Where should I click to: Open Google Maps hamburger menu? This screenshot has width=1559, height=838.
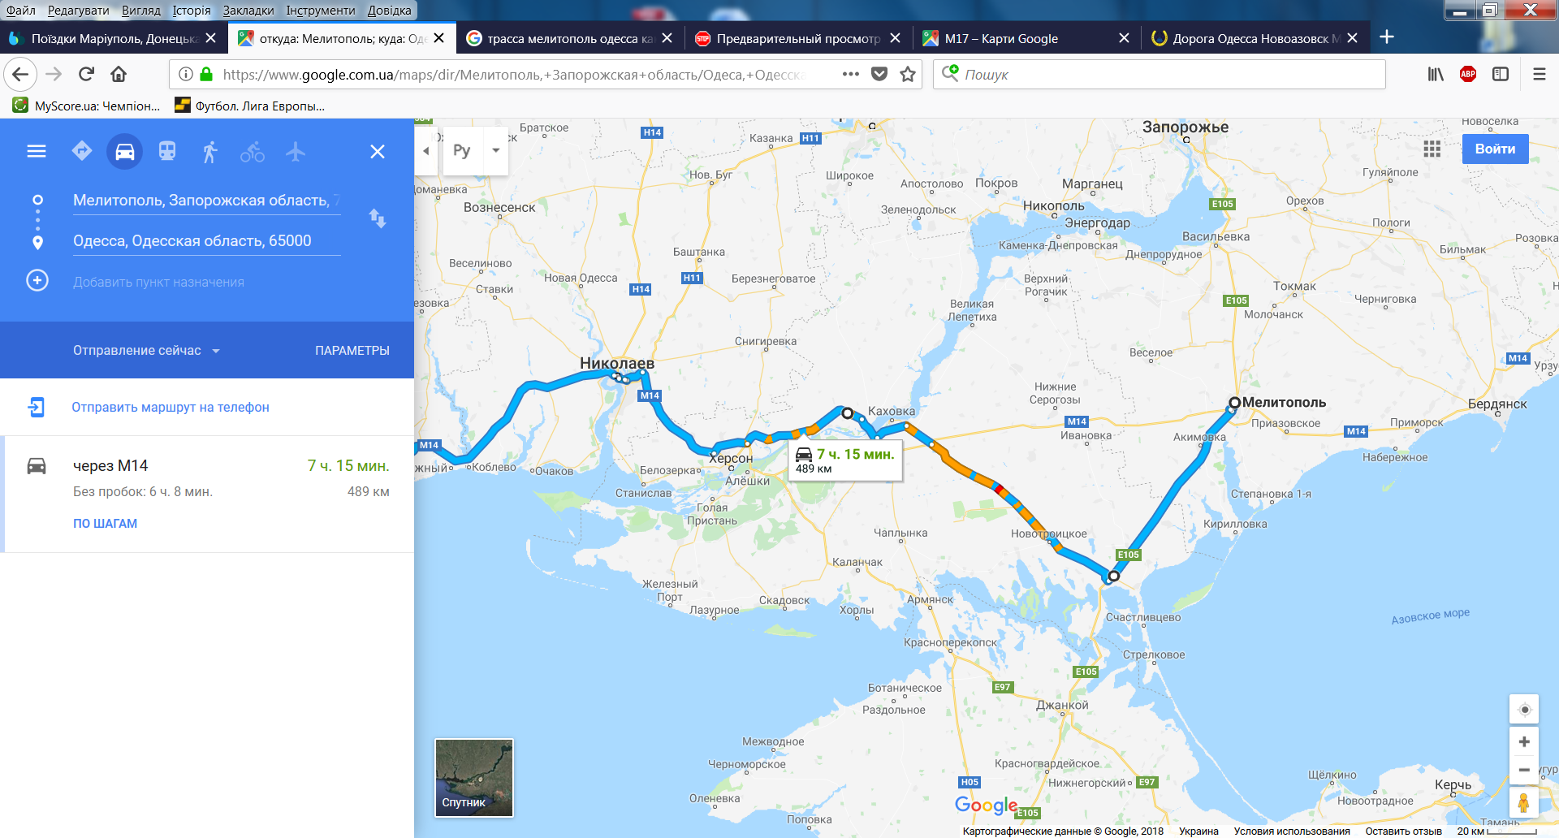(x=37, y=151)
